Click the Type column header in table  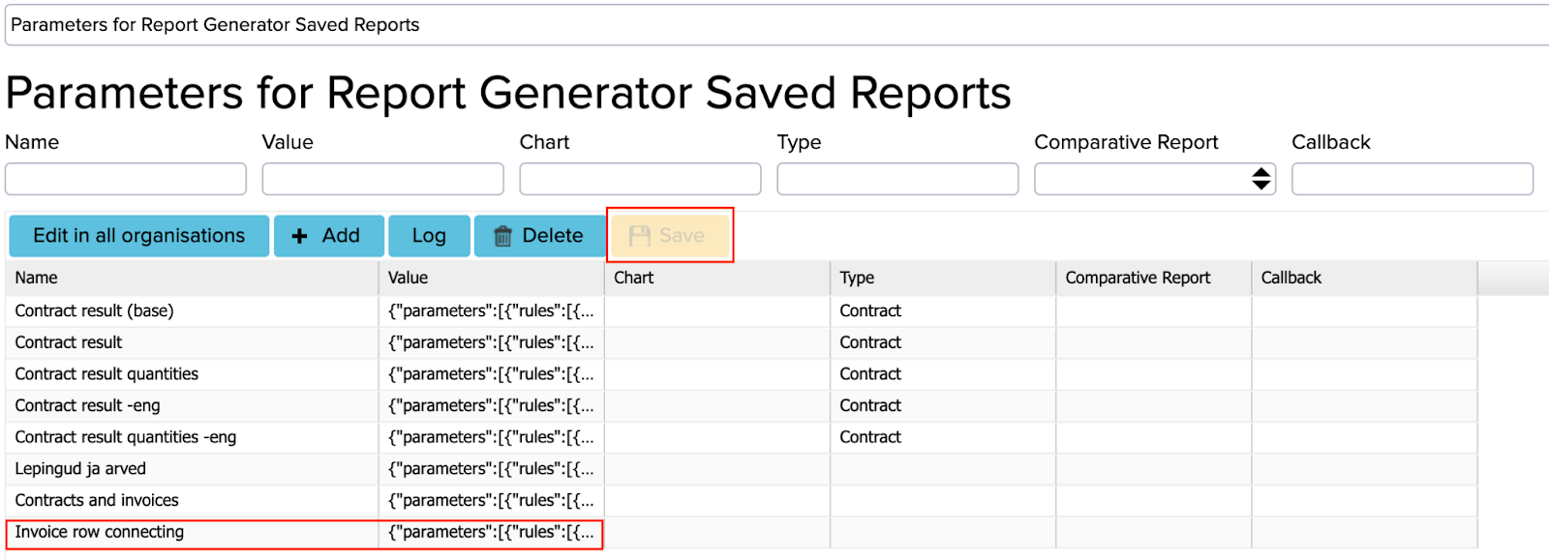coord(857,278)
